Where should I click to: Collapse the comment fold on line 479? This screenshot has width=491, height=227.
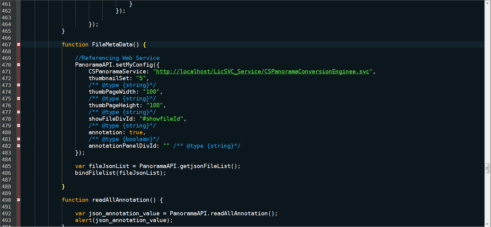[x=18, y=126]
